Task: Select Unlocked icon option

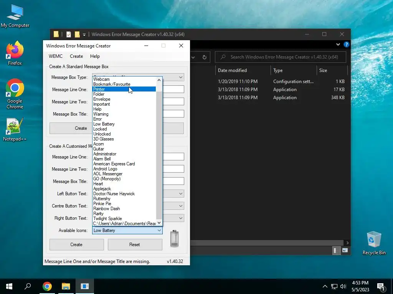Action: pos(124,134)
